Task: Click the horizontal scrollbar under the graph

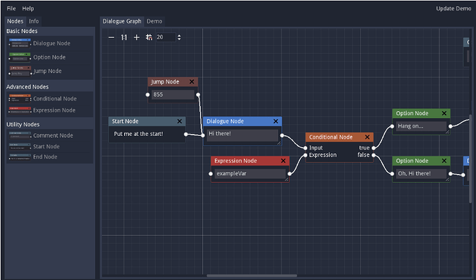Action: coord(252,276)
